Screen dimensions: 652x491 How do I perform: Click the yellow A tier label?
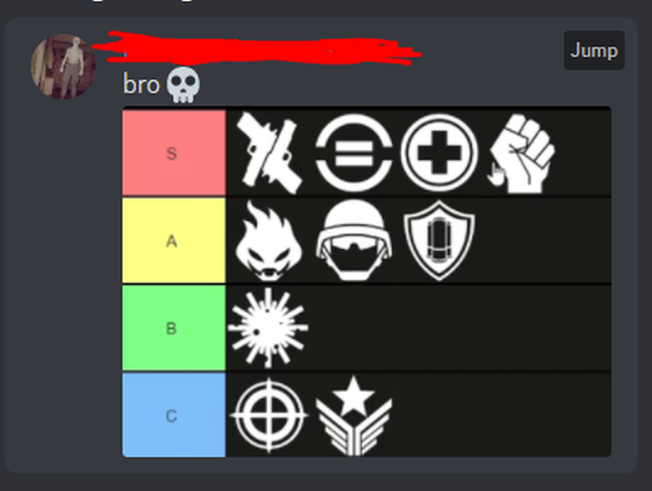pyautogui.click(x=174, y=240)
